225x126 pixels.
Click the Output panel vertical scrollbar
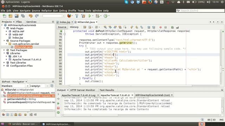[x=222, y=106]
